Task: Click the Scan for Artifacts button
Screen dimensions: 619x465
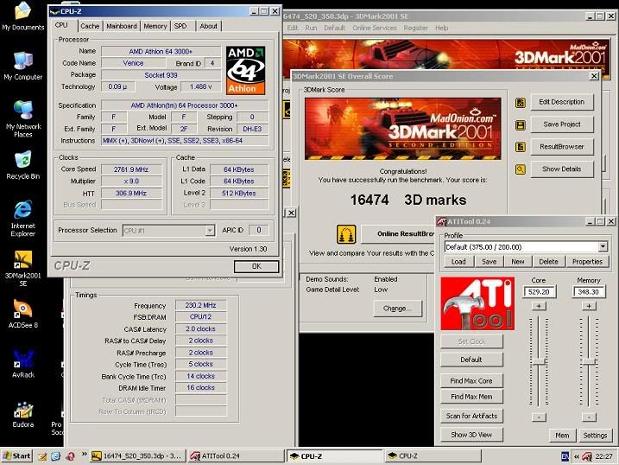Action: (472, 417)
